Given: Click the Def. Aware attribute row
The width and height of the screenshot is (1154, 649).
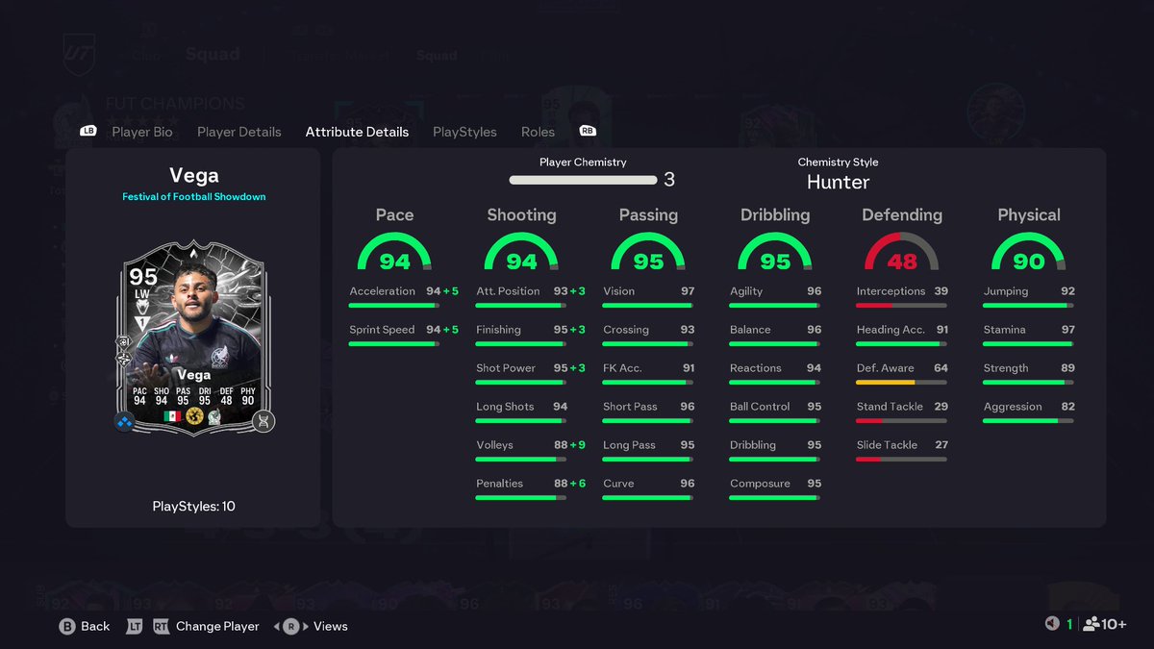Looking at the screenshot, I should point(902,372).
